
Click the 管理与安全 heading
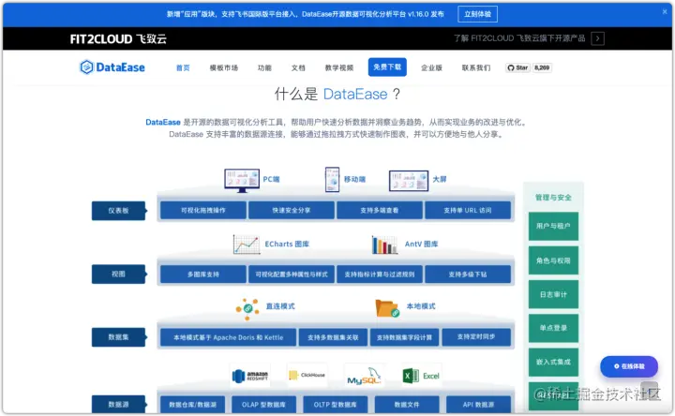point(553,198)
